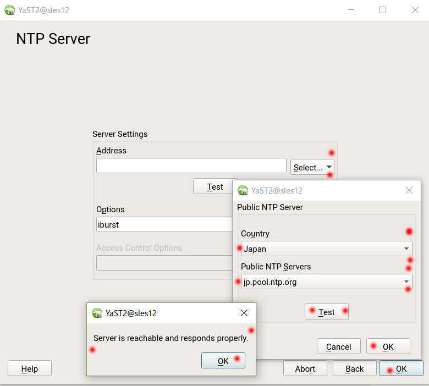Open Public NTP Servers dropdown showing jp.pool.ntp.org
This screenshot has width=429, height=386.
pos(326,282)
